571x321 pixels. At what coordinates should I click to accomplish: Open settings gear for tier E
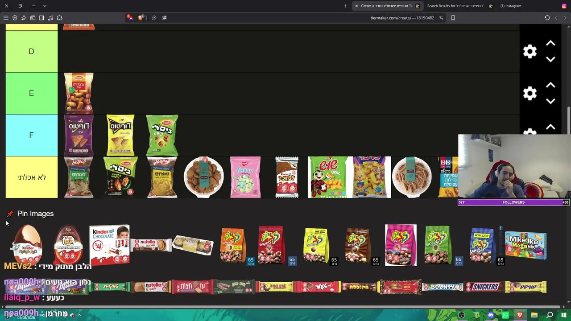point(530,93)
